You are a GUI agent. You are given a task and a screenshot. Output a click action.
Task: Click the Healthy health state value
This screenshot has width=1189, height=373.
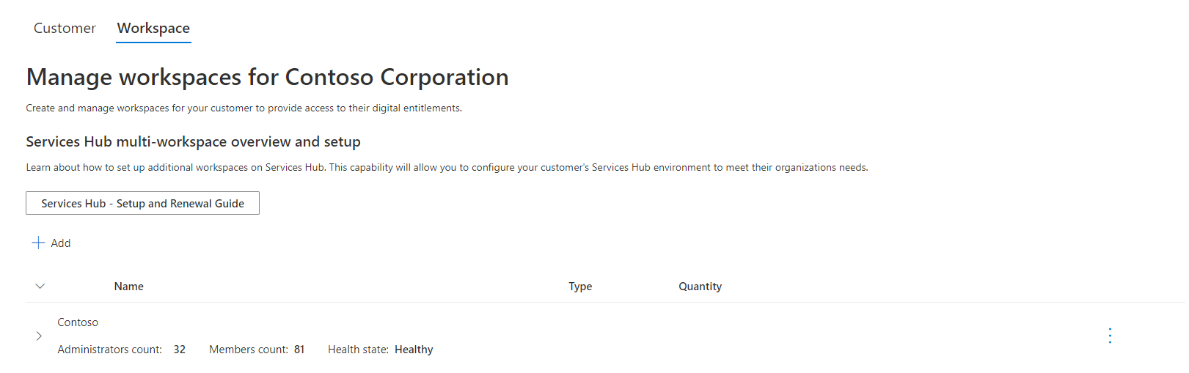(414, 350)
